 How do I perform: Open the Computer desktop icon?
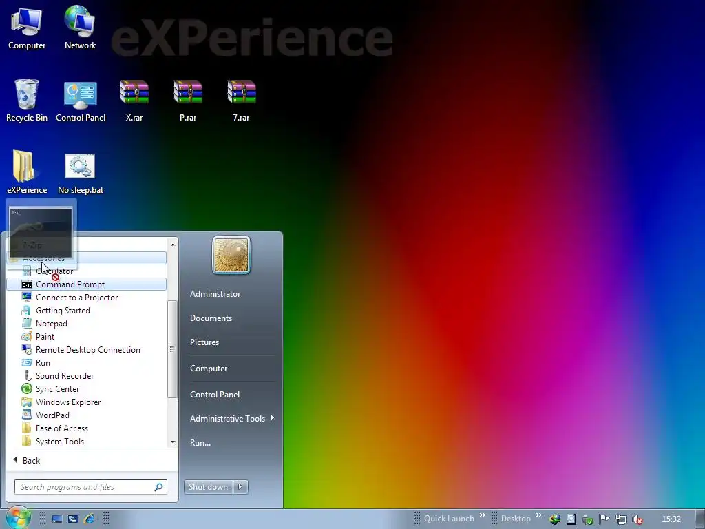27,28
